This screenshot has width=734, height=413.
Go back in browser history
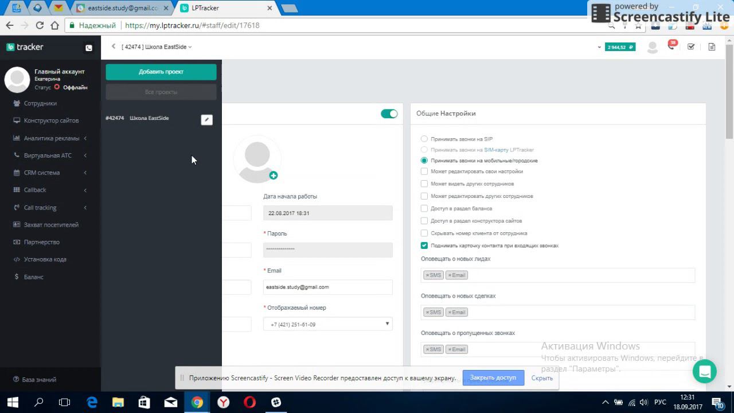(10, 25)
